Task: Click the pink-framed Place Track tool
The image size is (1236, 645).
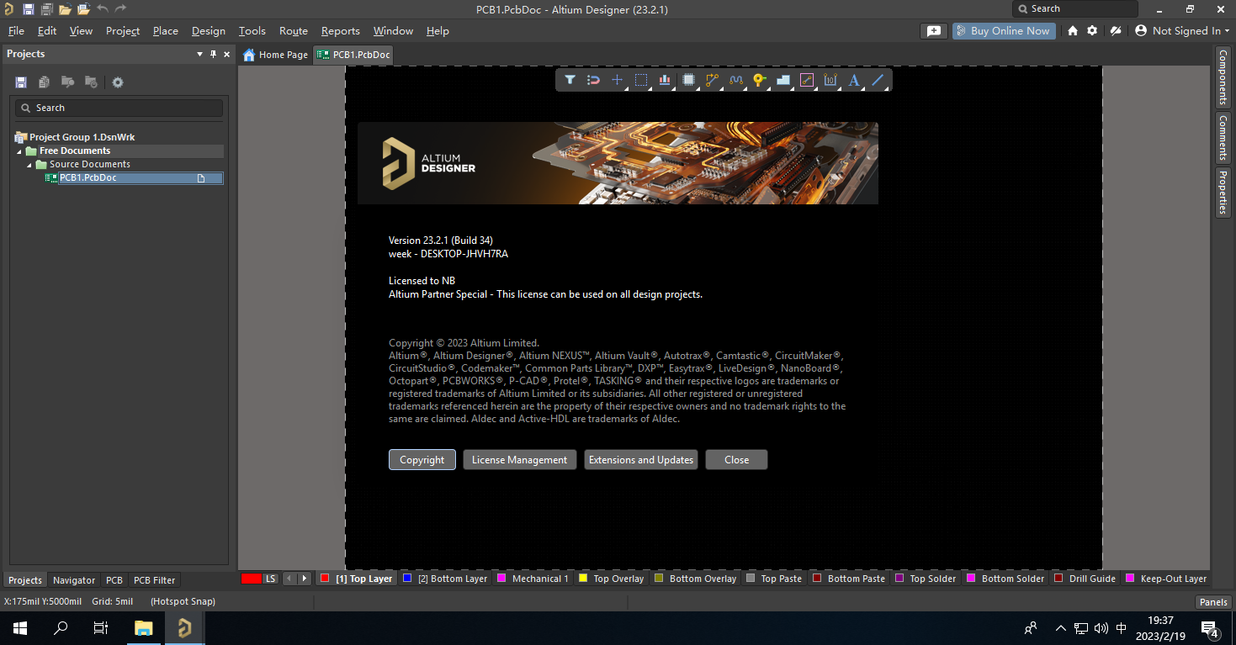Action: click(807, 80)
